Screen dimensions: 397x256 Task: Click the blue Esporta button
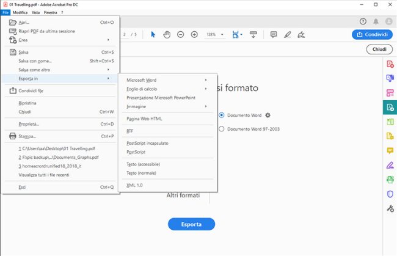191,224
